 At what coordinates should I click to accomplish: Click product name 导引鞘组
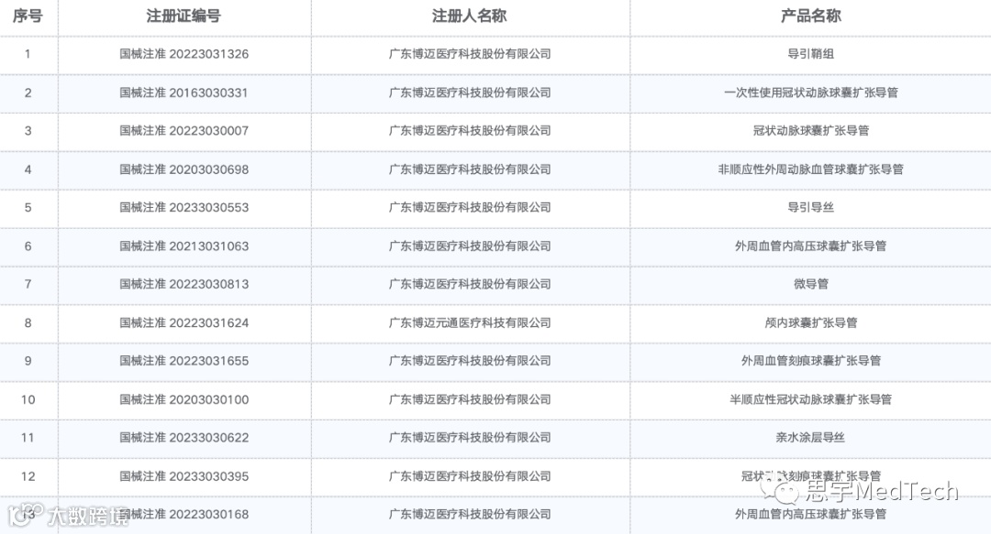[811, 54]
